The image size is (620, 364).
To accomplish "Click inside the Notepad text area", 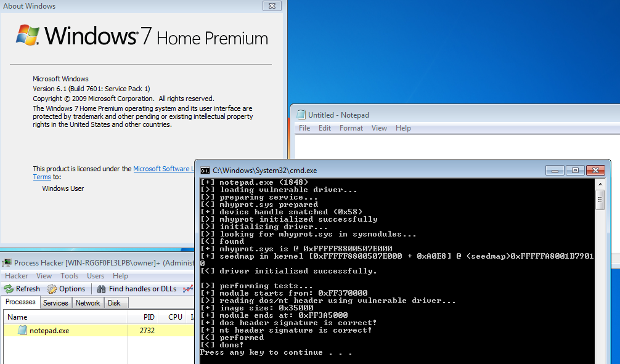I will 457,146.
